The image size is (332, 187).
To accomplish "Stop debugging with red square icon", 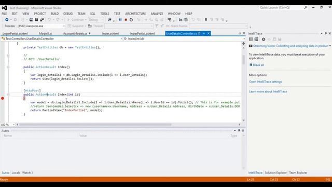I will pos(126,20).
